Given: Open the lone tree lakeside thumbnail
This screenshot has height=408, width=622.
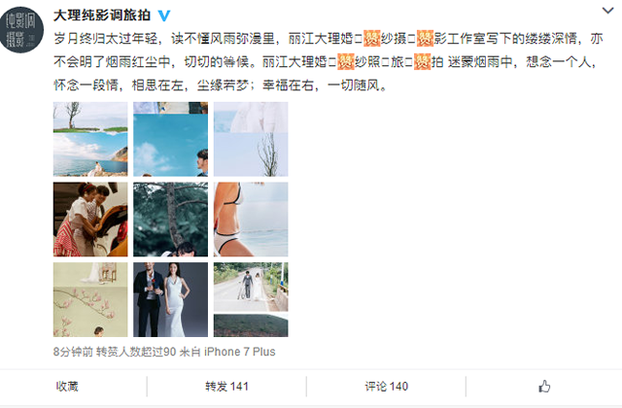Looking at the screenshot, I should pyautogui.click(x=90, y=139).
